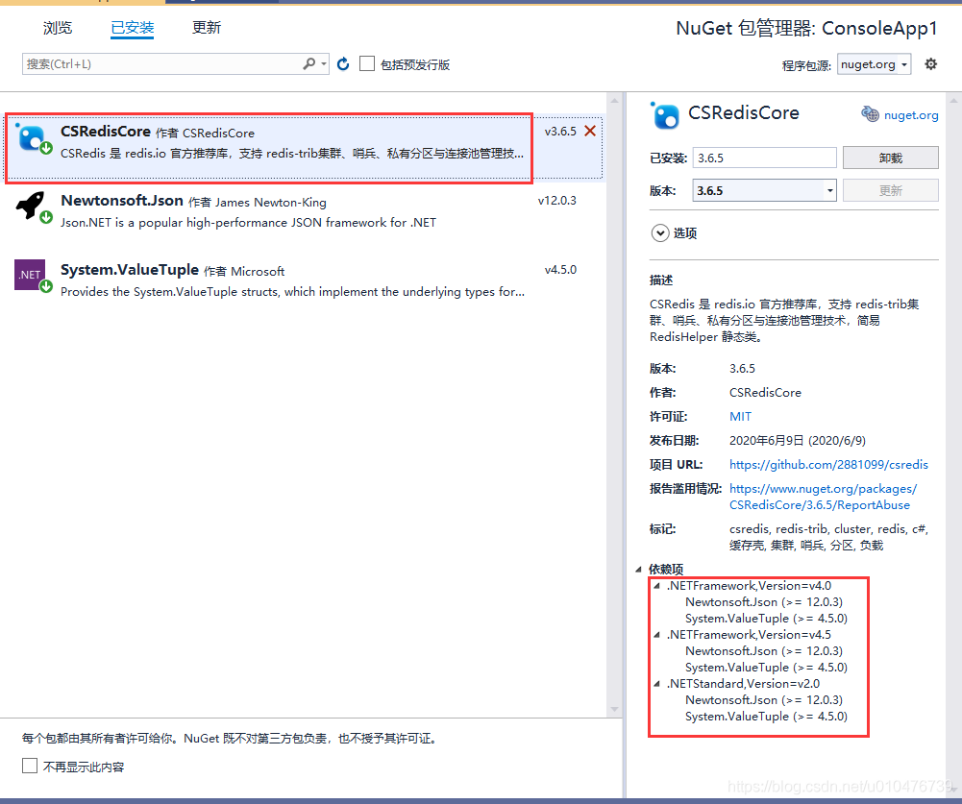962x804 pixels.
Task: Expand the Options section chevron
Action: click(660, 233)
